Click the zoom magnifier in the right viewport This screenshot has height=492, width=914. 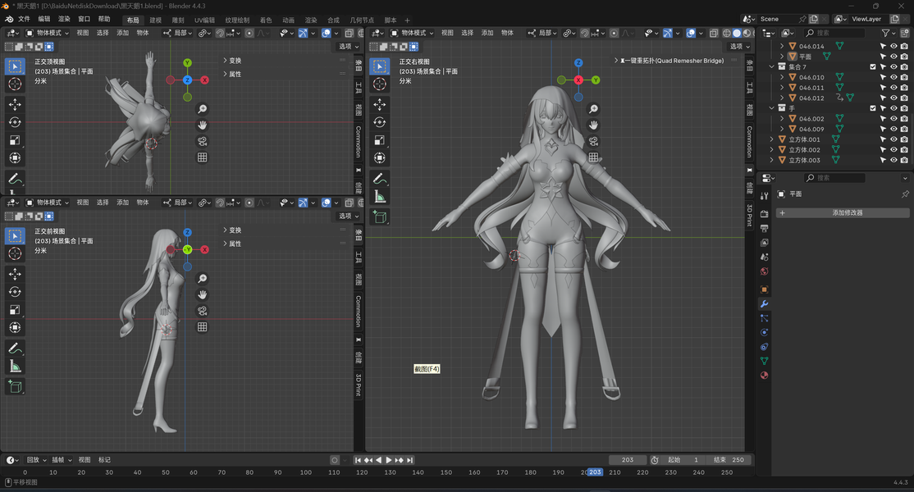593,109
